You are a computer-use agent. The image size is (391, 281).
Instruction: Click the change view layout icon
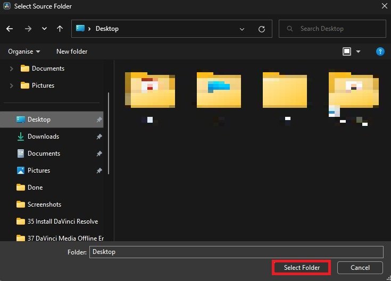point(347,52)
